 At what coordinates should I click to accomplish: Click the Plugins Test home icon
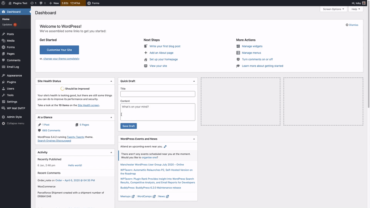point(10,3)
